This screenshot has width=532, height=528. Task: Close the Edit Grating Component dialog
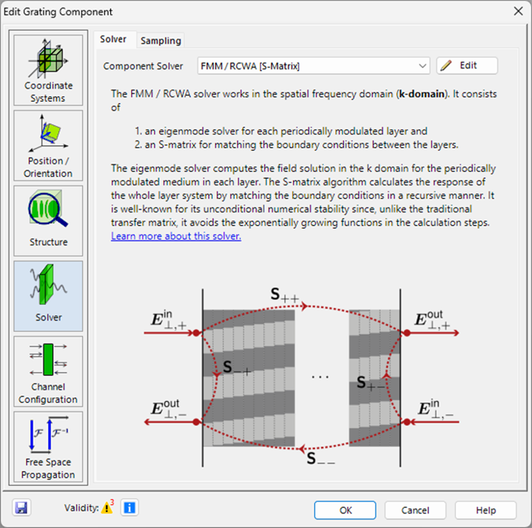(x=518, y=11)
